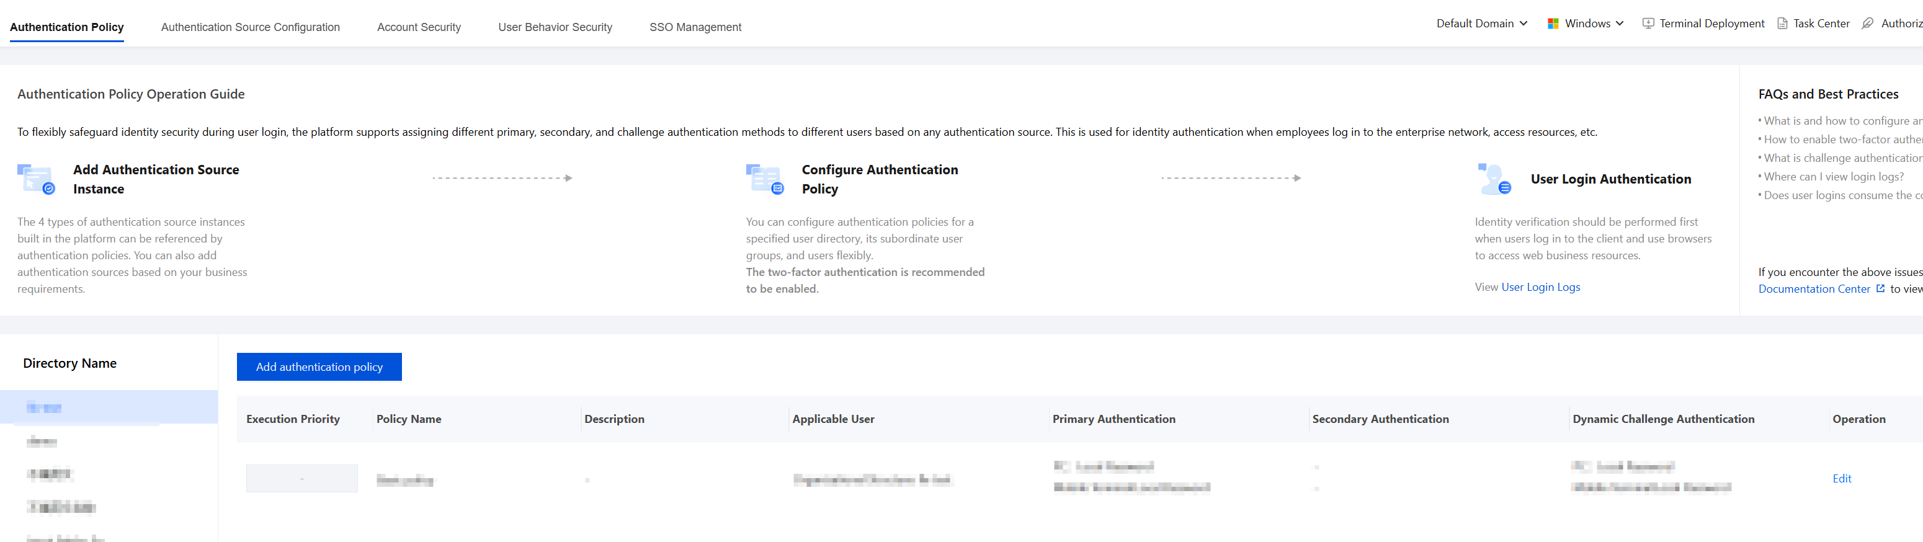Image resolution: width=1923 pixels, height=542 pixels.
Task: Click the Execution Priority field in the policy row
Action: 301,479
